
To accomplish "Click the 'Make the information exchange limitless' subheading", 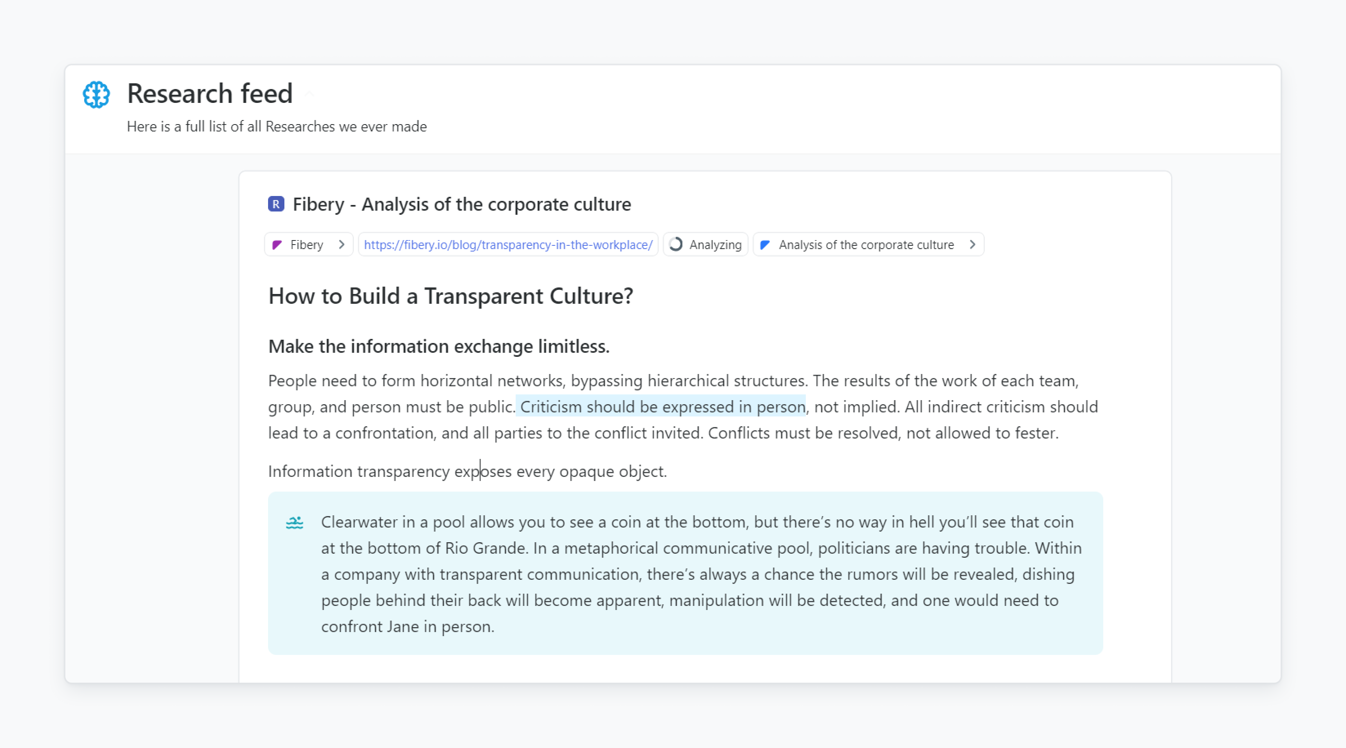I will pyautogui.click(x=438, y=346).
